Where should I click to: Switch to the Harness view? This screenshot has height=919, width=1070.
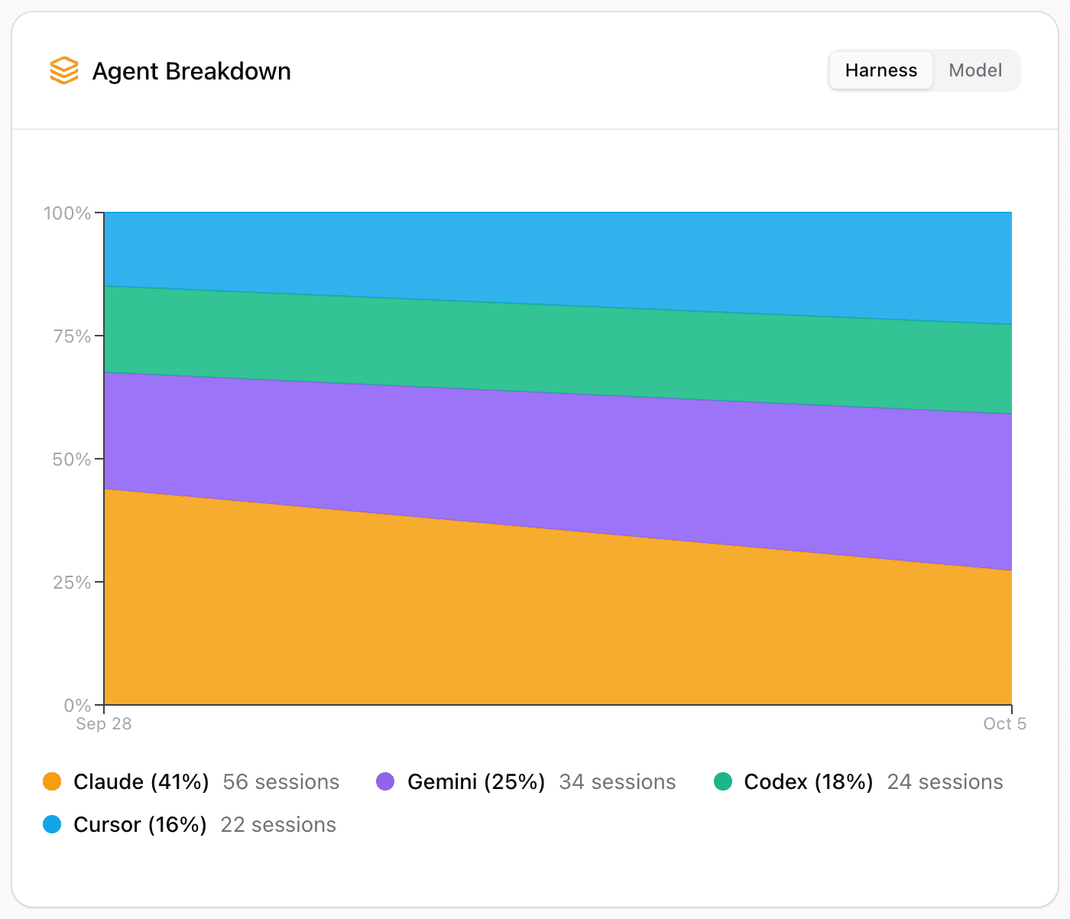coord(881,70)
